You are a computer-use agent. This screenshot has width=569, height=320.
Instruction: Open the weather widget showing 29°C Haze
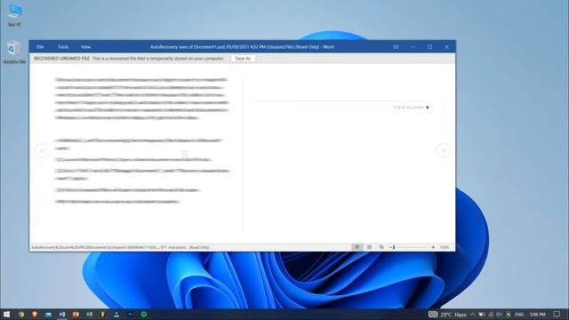[447, 315]
